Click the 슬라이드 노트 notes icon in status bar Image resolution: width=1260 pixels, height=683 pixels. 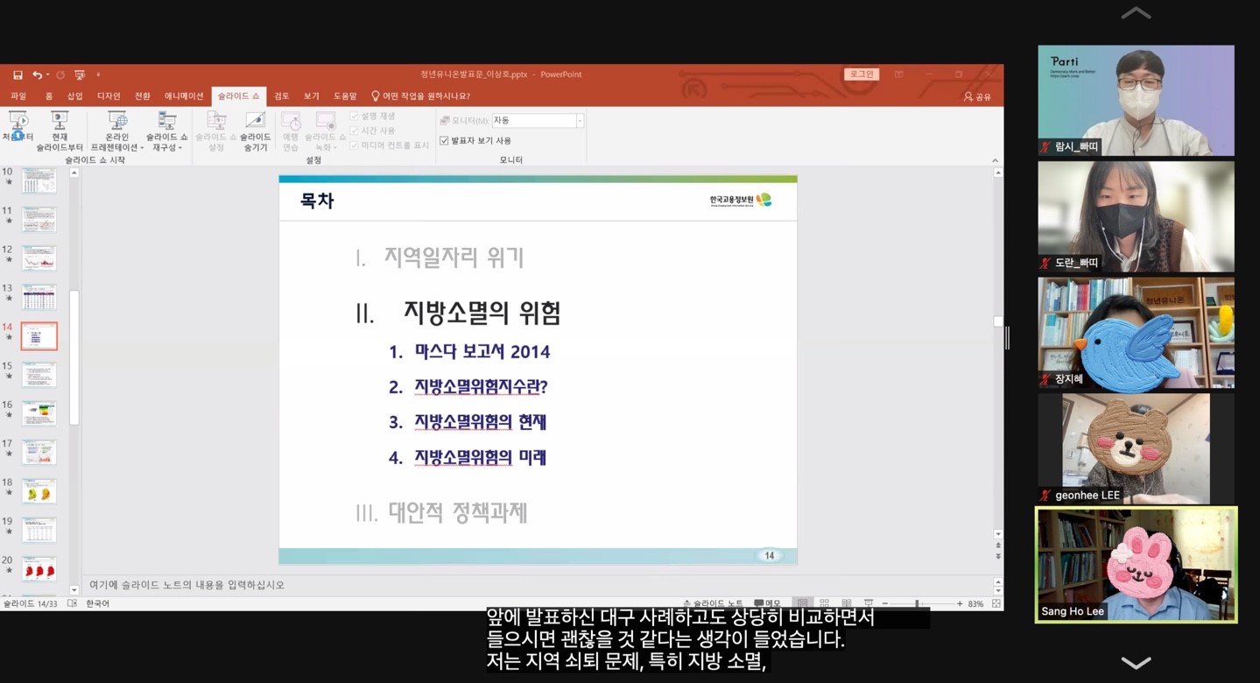pos(687,603)
